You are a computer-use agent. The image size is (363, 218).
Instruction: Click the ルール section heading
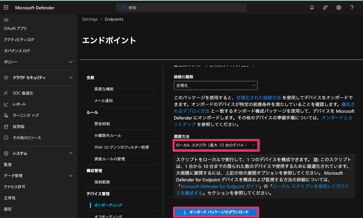pyautogui.click(x=92, y=112)
